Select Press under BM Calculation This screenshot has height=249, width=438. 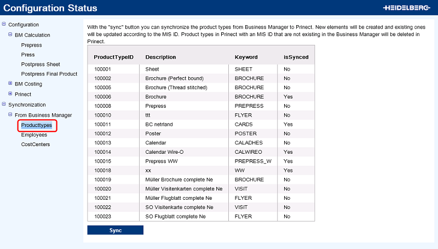pos(28,55)
